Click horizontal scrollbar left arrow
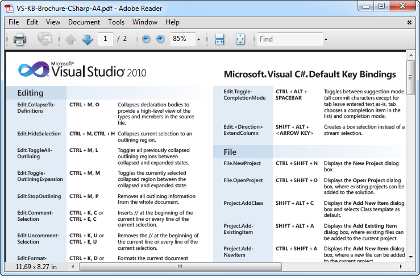Screen dimensions: 420x276 coord(73,267)
